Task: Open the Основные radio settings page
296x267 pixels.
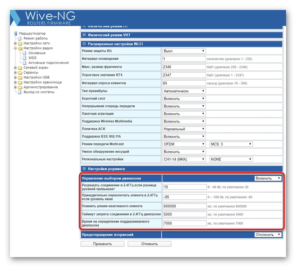Action: click(x=37, y=53)
